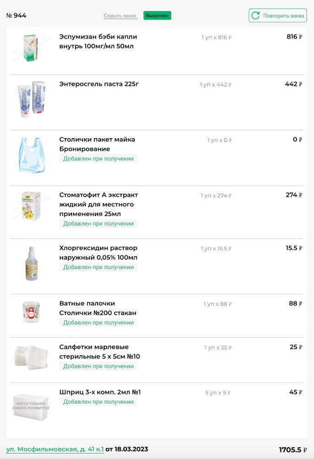Click the refresh icon in Повторить заказ

256,16
